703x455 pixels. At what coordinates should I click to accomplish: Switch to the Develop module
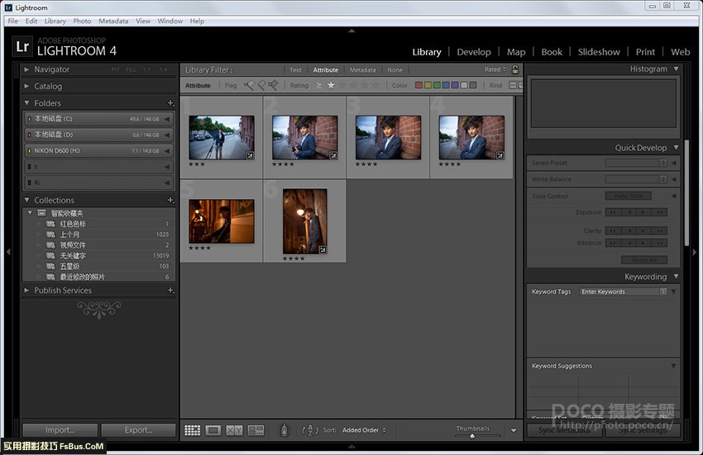474,52
